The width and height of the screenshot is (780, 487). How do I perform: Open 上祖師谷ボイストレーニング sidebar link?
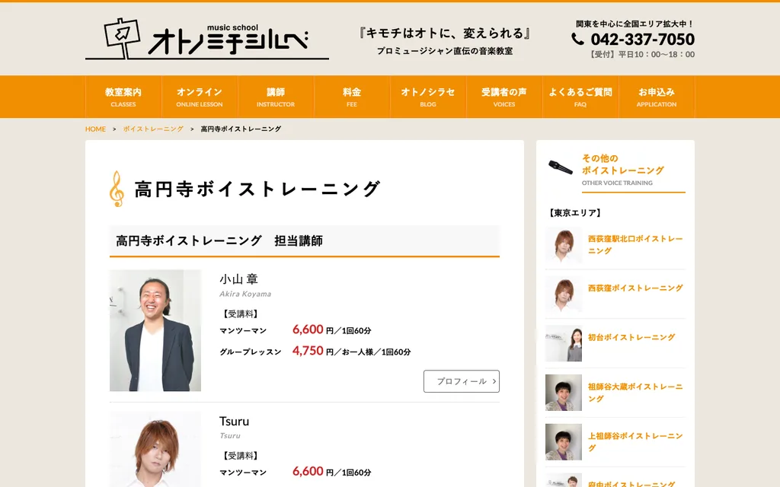coord(635,441)
